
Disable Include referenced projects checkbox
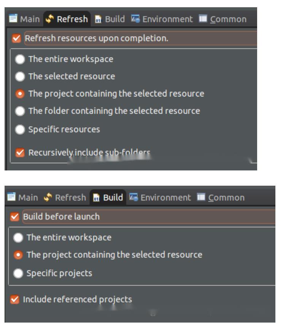15,299
